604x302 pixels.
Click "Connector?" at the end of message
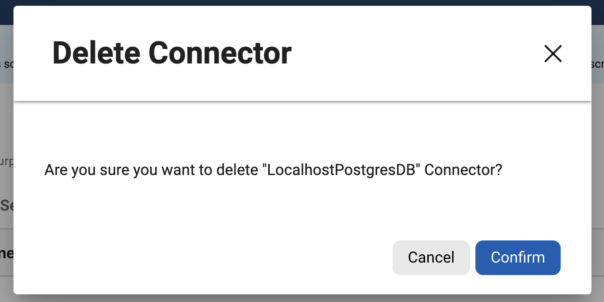pyautogui.click(x=463, y=170)
